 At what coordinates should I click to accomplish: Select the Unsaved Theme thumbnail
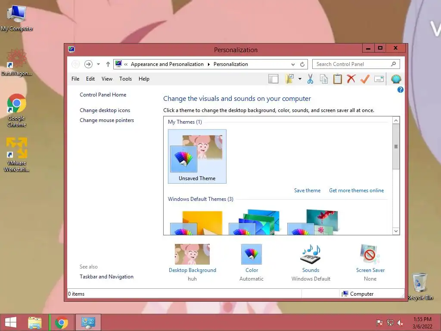tap(197, 156)
